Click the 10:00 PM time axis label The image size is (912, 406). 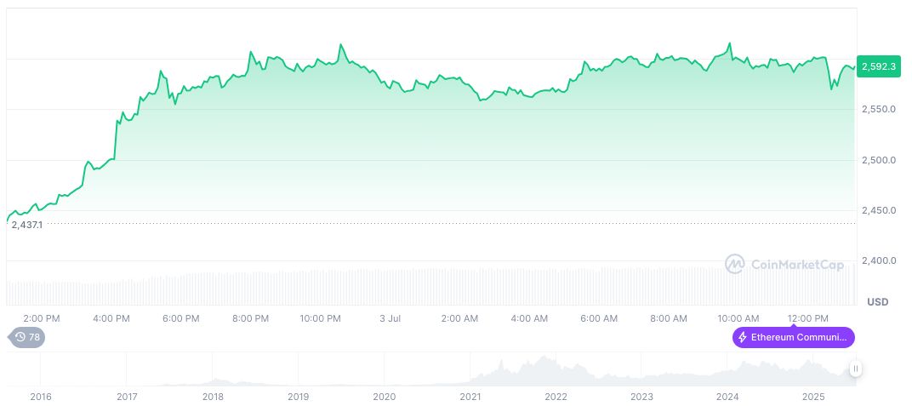(321, 318)
